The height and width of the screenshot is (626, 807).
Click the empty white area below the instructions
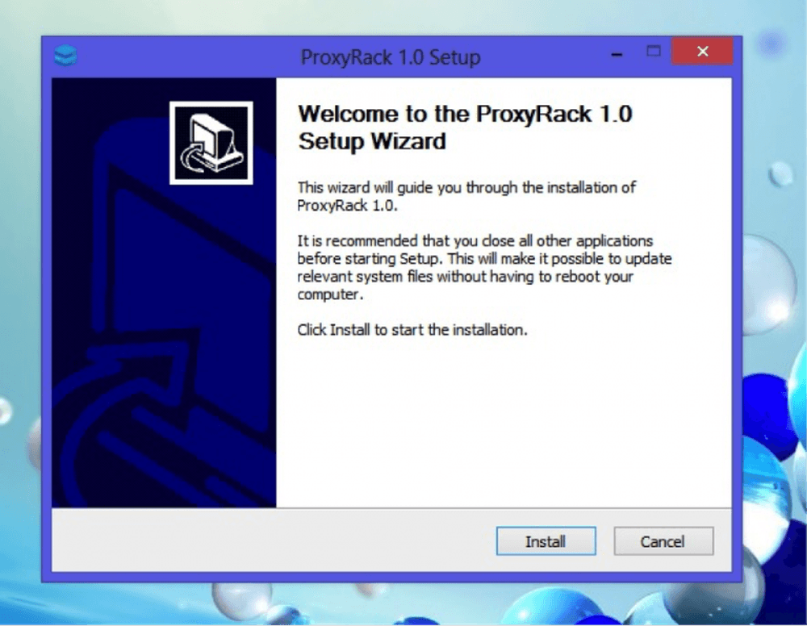coord(504,422)
